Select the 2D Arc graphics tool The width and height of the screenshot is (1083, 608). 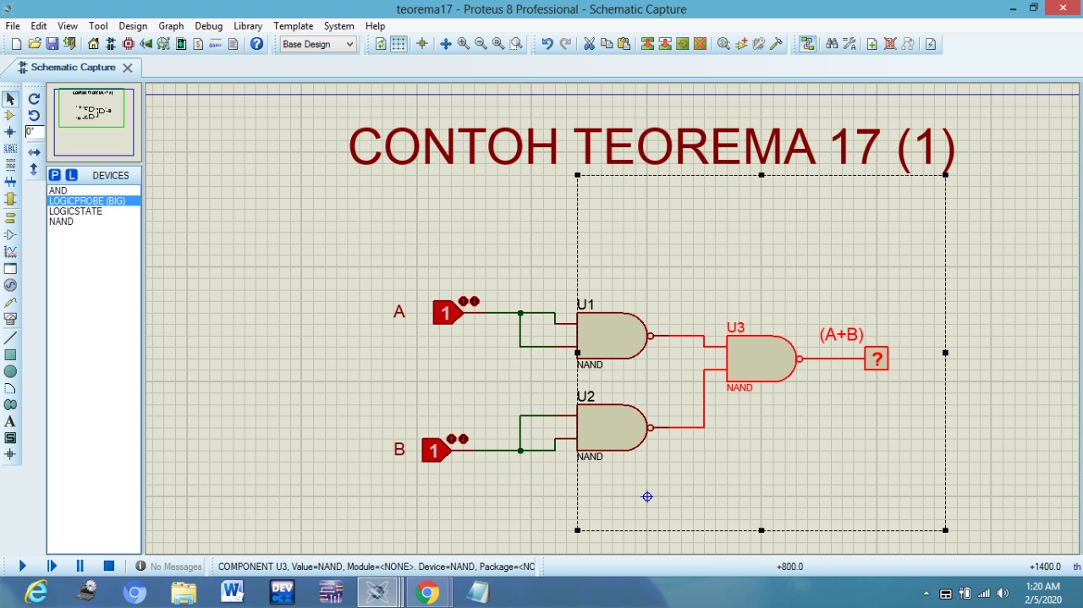point(10,388)
